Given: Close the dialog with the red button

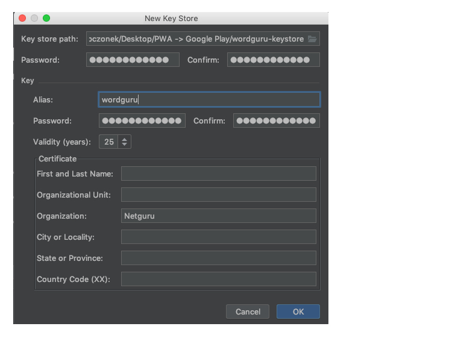Looking at the screenshot, I should tap(22, 18).
